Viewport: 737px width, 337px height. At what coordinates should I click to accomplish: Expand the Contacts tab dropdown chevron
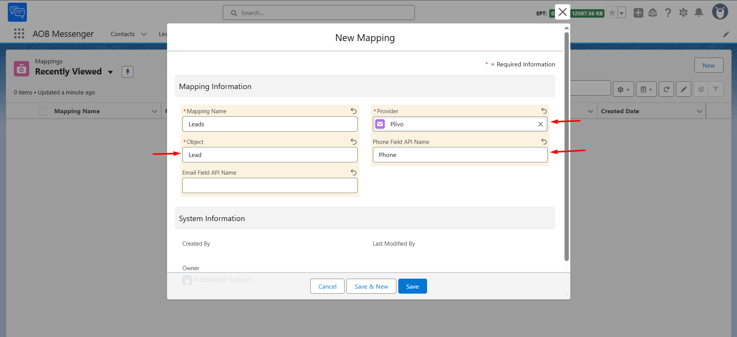(x=144, y=34)
